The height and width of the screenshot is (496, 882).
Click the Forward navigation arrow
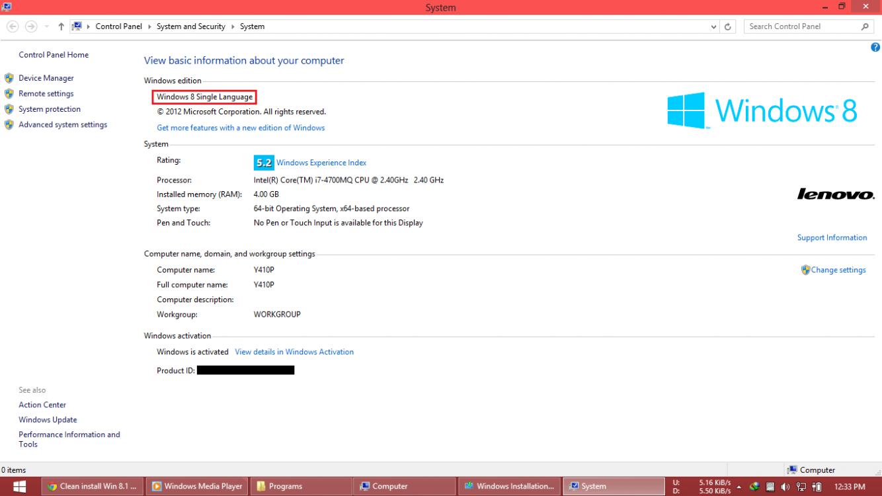point(31,26)
